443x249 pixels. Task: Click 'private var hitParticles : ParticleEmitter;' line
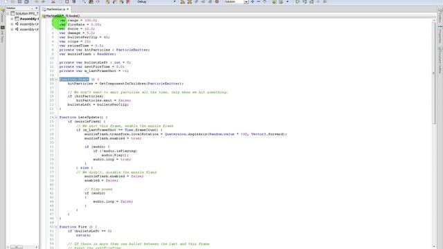click(x=105, y=50)
